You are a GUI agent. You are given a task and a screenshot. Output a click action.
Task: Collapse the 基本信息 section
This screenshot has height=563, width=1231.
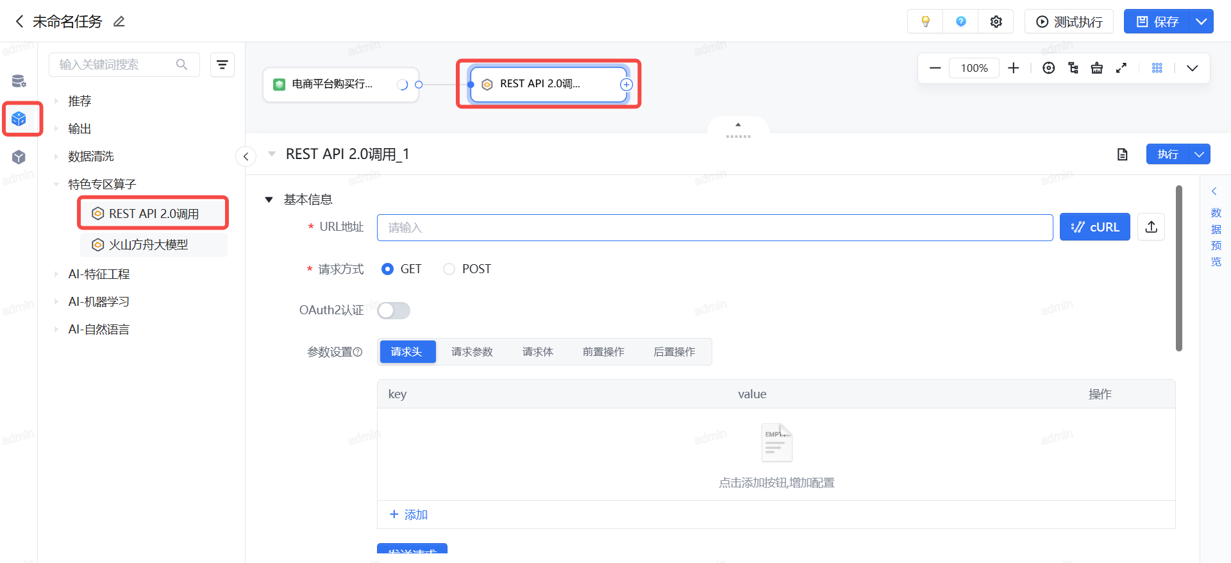[x=269, y=199]
